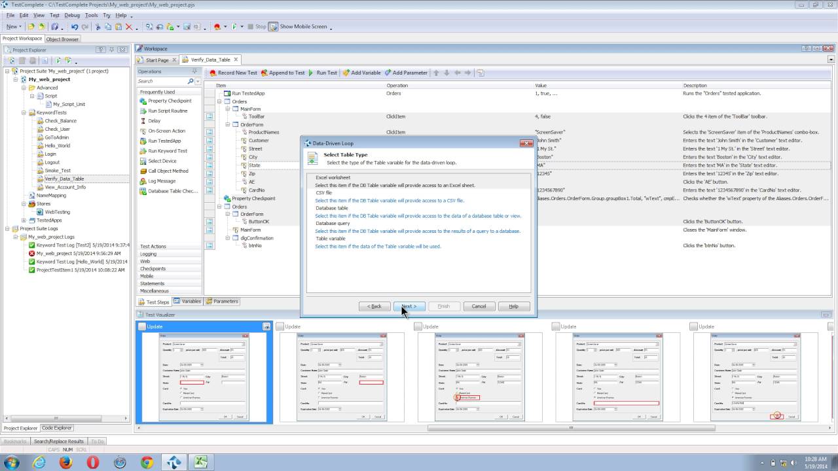
Task: Click the green Run Test arrow
Action: [x=312, y=73]
